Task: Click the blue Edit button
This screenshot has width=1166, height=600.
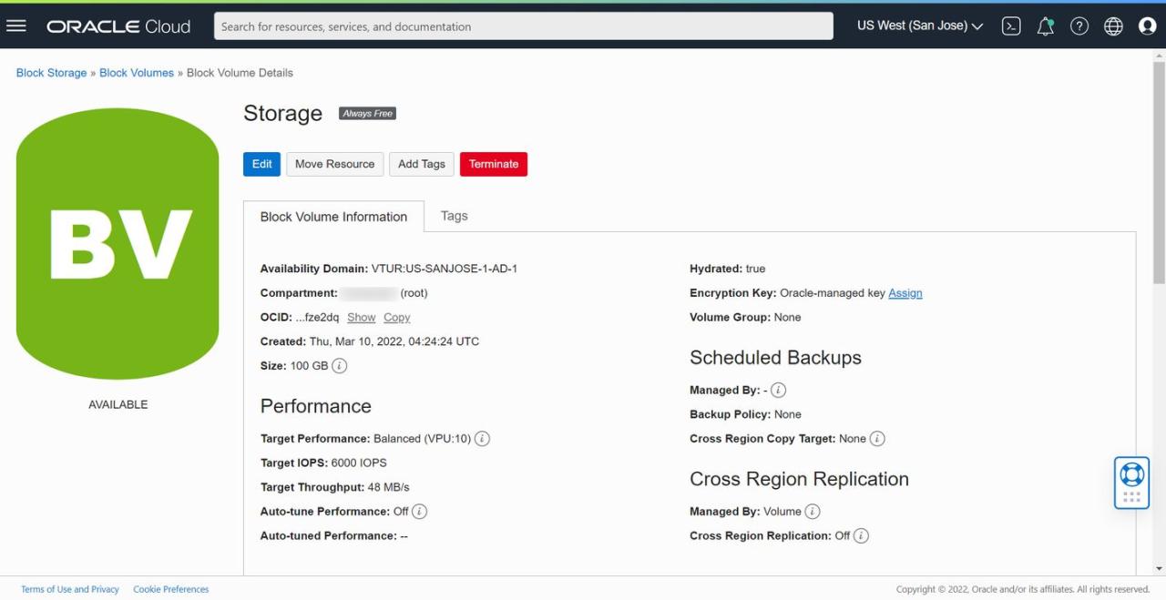Action: click(261, 164)
